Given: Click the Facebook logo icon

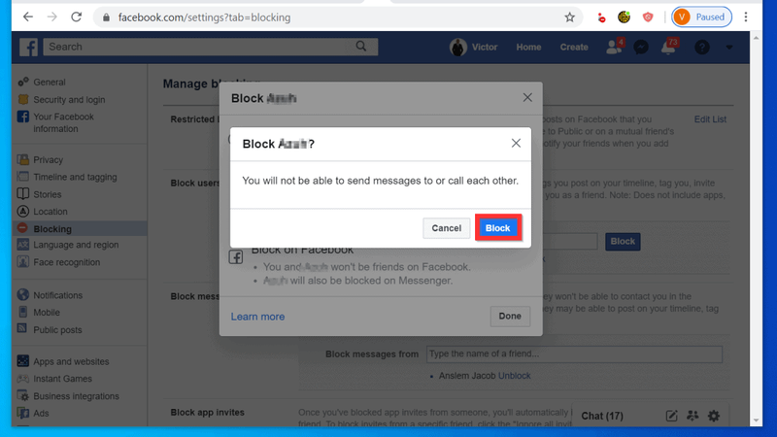Looking at the screenshot, I should [29, 47].
